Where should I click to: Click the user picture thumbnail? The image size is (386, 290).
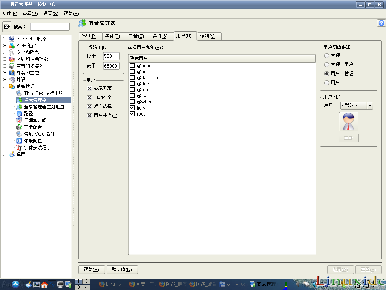coord(348,122)
